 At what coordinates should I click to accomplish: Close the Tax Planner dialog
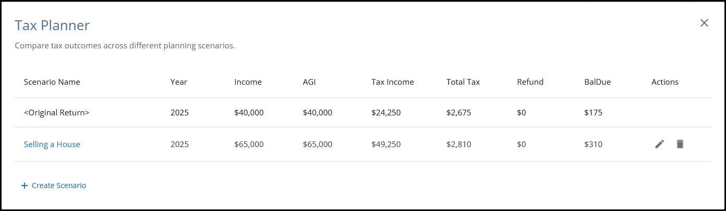point(704,23)
